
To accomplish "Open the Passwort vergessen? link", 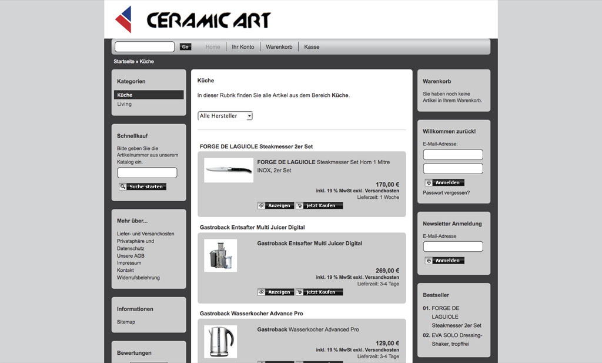I will (446, 193).
